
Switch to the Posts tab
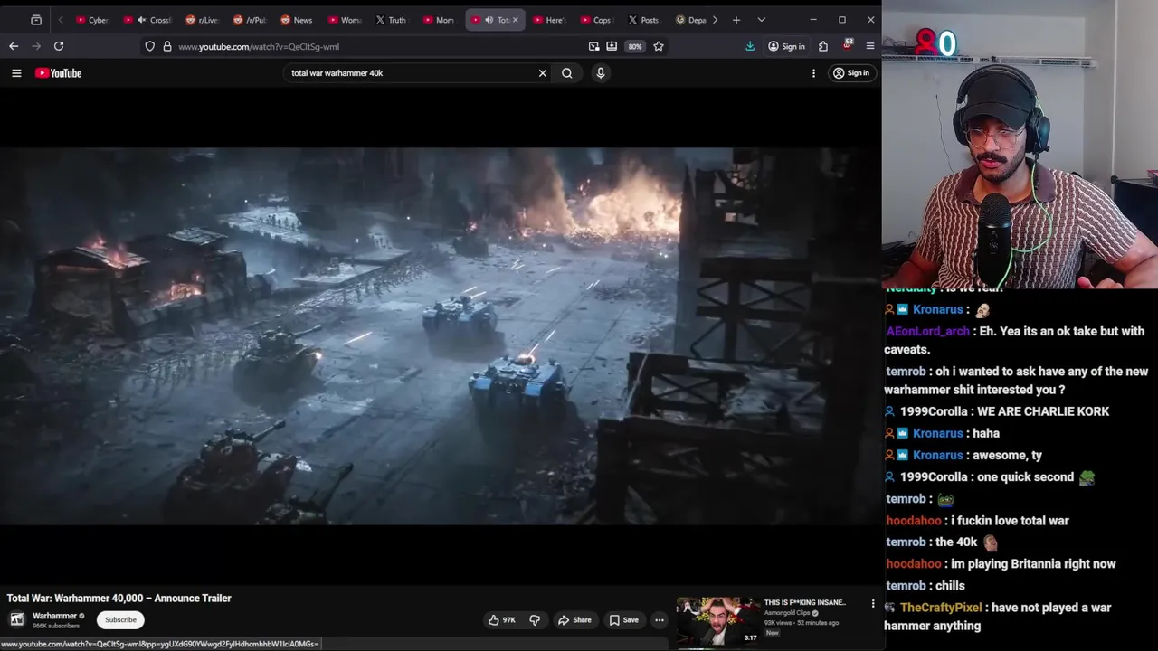point(643,20)
